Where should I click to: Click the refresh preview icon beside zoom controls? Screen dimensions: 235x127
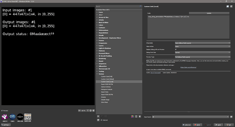pos(94,111)
